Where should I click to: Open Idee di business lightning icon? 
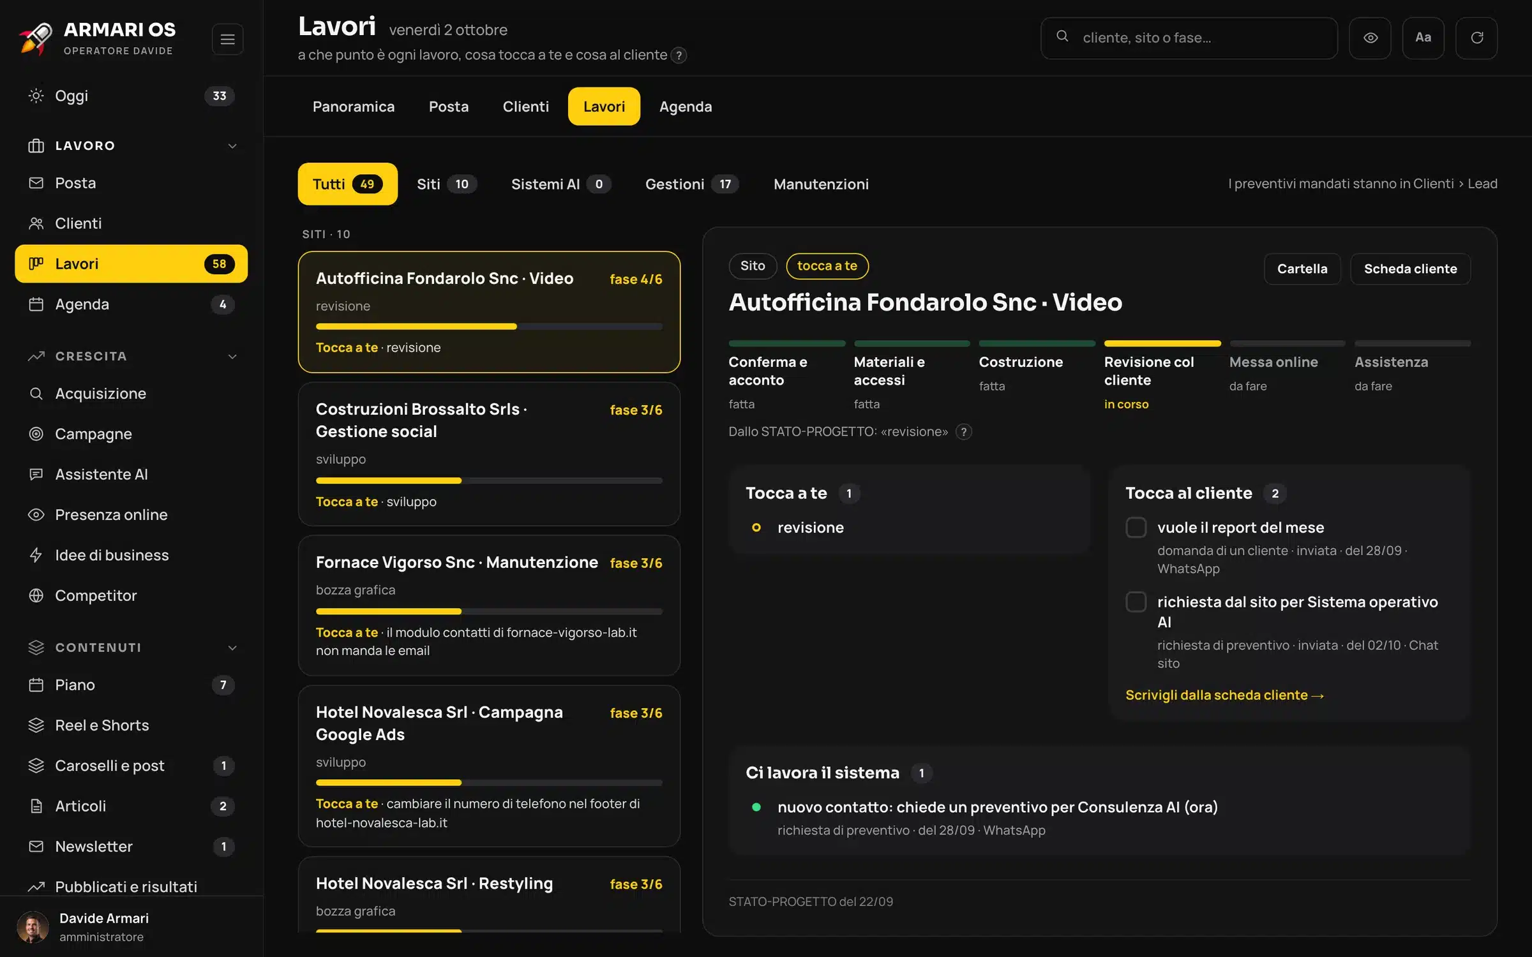(x=36, y=555)
